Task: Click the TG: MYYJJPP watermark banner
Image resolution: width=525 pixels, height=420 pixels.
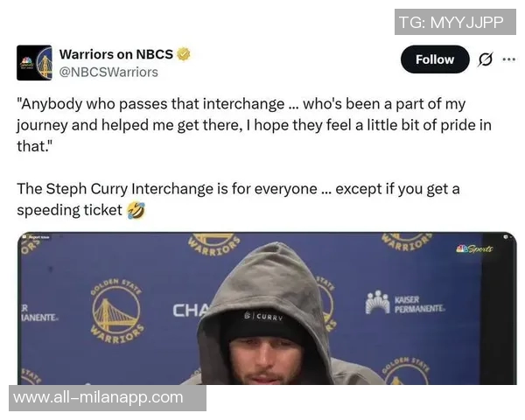Action: pyautogui.click(x=455, y=22)
